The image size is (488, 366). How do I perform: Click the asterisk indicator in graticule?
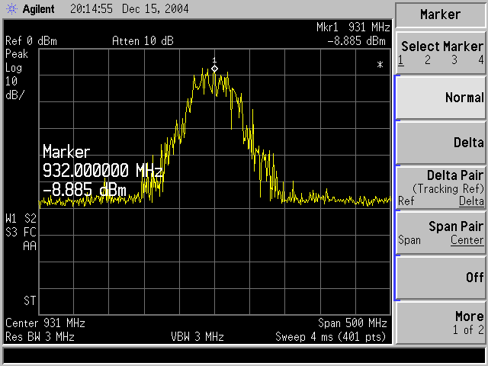click(x=380, y=65)
